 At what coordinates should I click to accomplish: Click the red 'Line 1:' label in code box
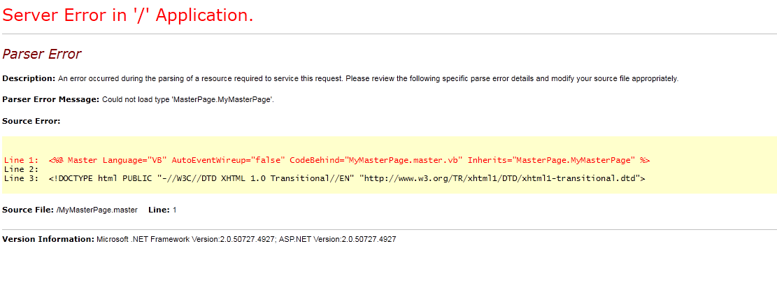pyautogui.click(x=21, y=160)
